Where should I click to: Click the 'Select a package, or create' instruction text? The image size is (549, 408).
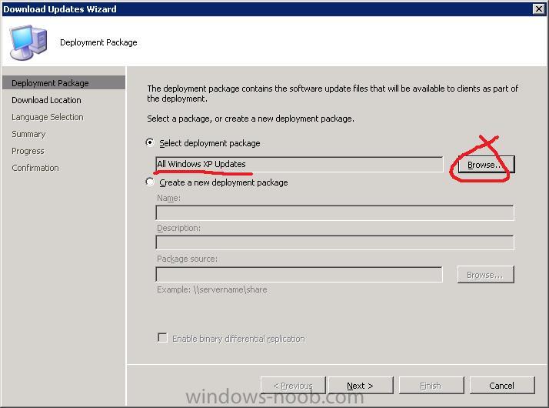[x=251, y=119]
